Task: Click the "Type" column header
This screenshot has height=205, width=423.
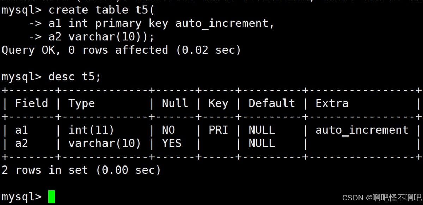Action: point(81,103)
